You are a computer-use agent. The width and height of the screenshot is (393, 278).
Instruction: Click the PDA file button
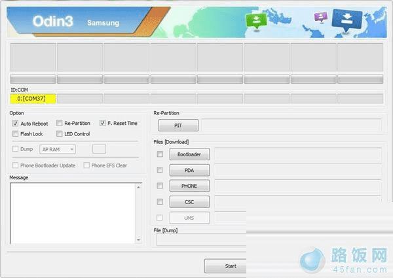(189, 170)
